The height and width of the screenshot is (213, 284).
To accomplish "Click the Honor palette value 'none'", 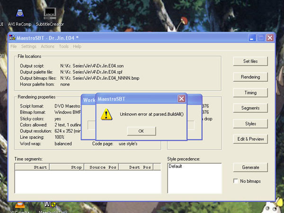I will coord(65,85).
